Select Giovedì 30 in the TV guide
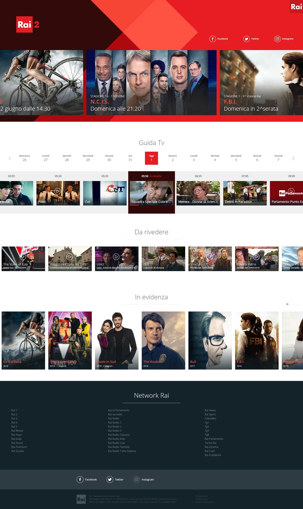This screenshot has width=303, height=509. pos(109,158)
